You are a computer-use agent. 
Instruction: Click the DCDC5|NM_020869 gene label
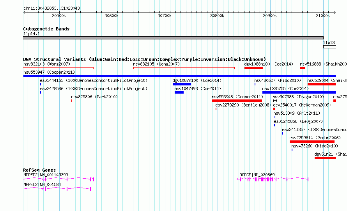[x=257, y=175]
